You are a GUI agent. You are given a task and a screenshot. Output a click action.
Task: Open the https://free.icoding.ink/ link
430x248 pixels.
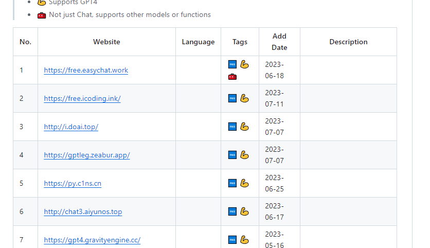[x=82, y=99]
